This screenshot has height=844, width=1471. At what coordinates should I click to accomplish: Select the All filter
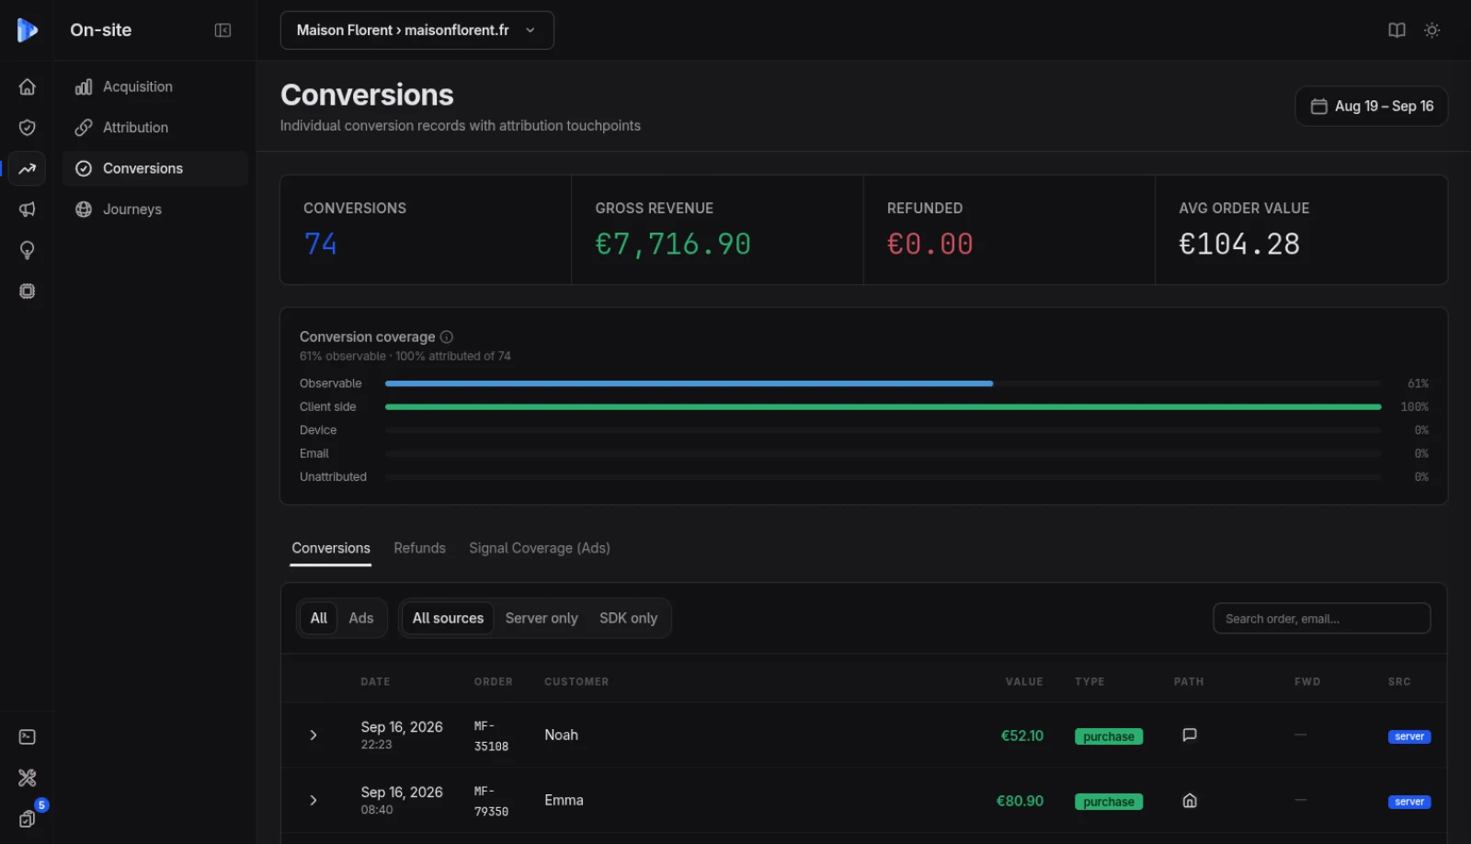pos(318,618)
